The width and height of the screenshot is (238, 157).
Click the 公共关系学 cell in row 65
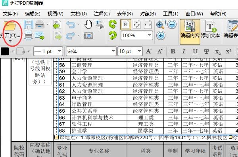click(x=99, y=111)
